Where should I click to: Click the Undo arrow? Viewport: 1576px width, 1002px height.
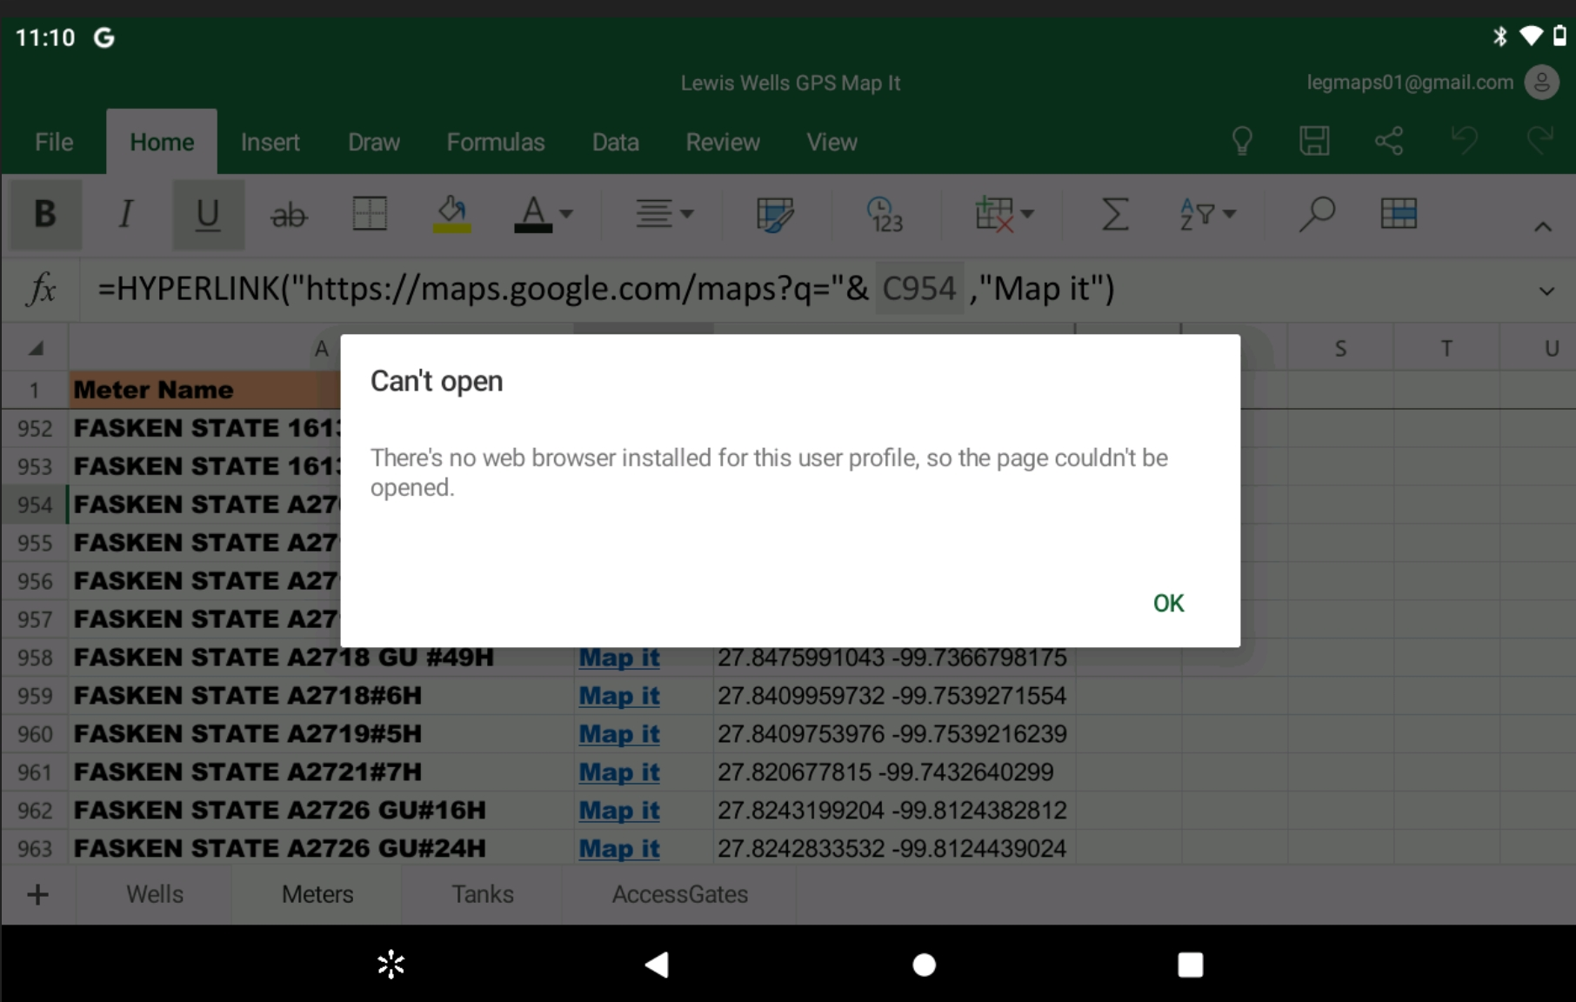click(x=1465, y=141)
